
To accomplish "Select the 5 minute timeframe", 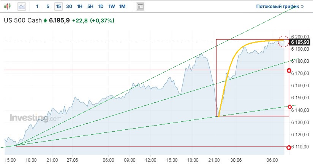I will click(x=47, y=6).
